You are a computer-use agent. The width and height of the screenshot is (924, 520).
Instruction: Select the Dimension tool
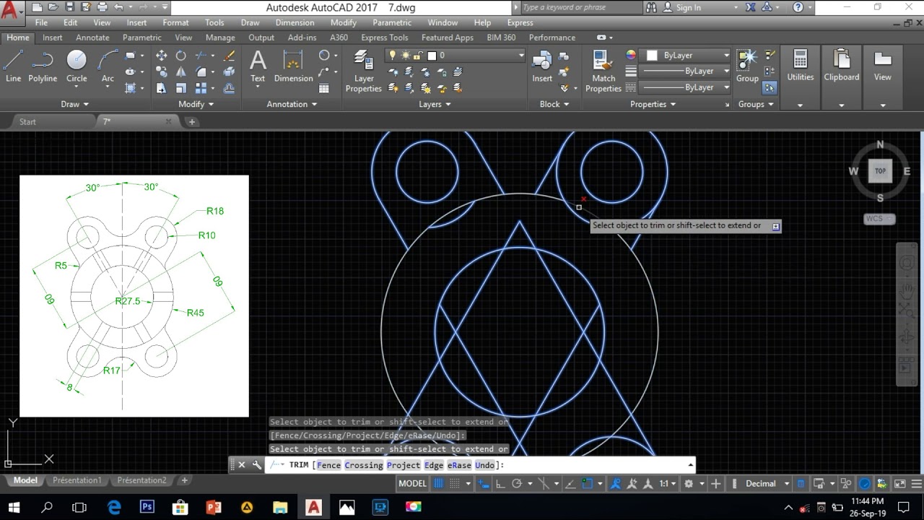coord(293,66)
